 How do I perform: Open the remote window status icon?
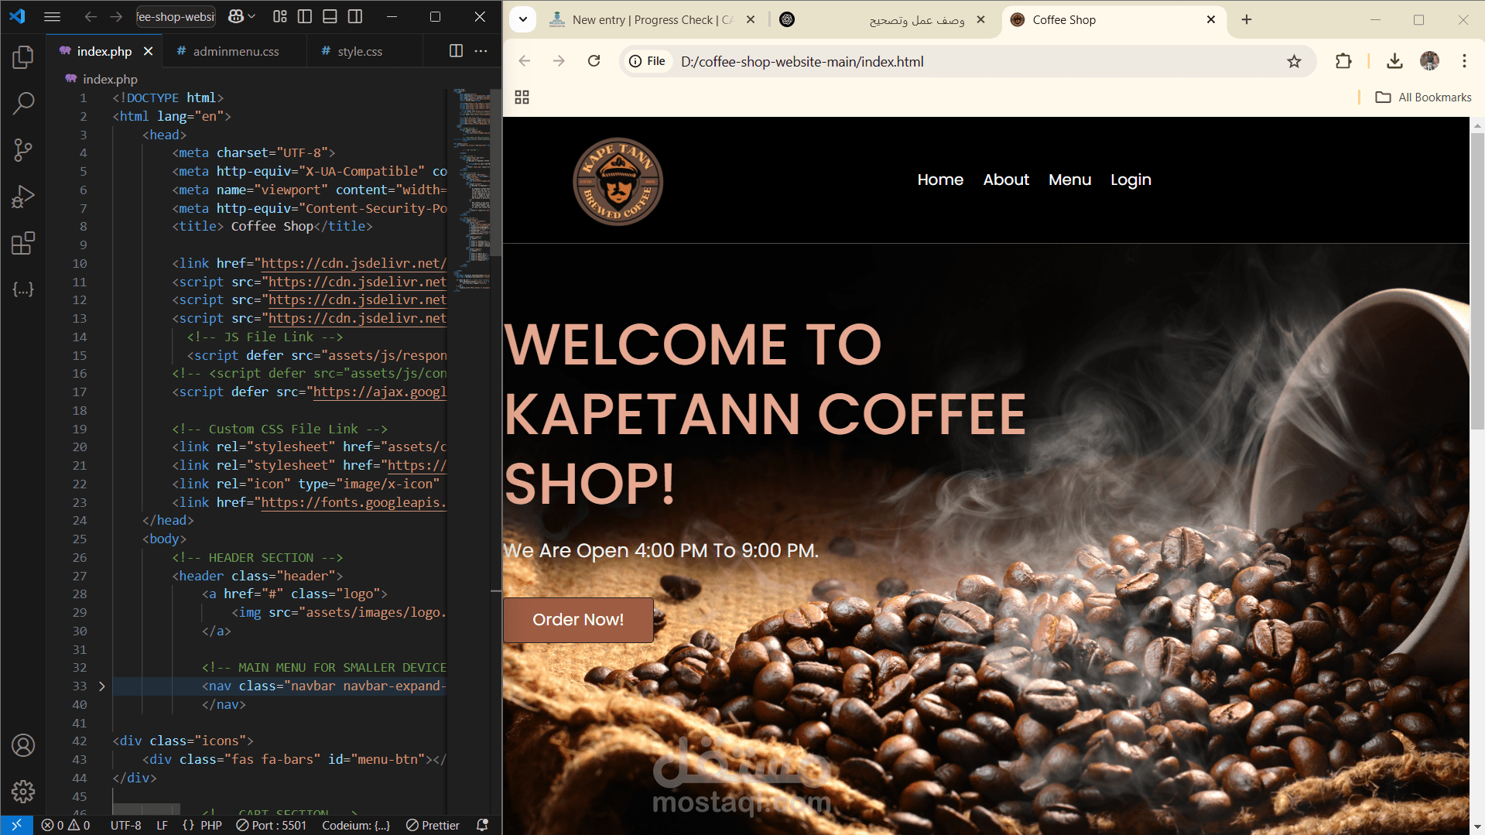click(x=16, y=825)
